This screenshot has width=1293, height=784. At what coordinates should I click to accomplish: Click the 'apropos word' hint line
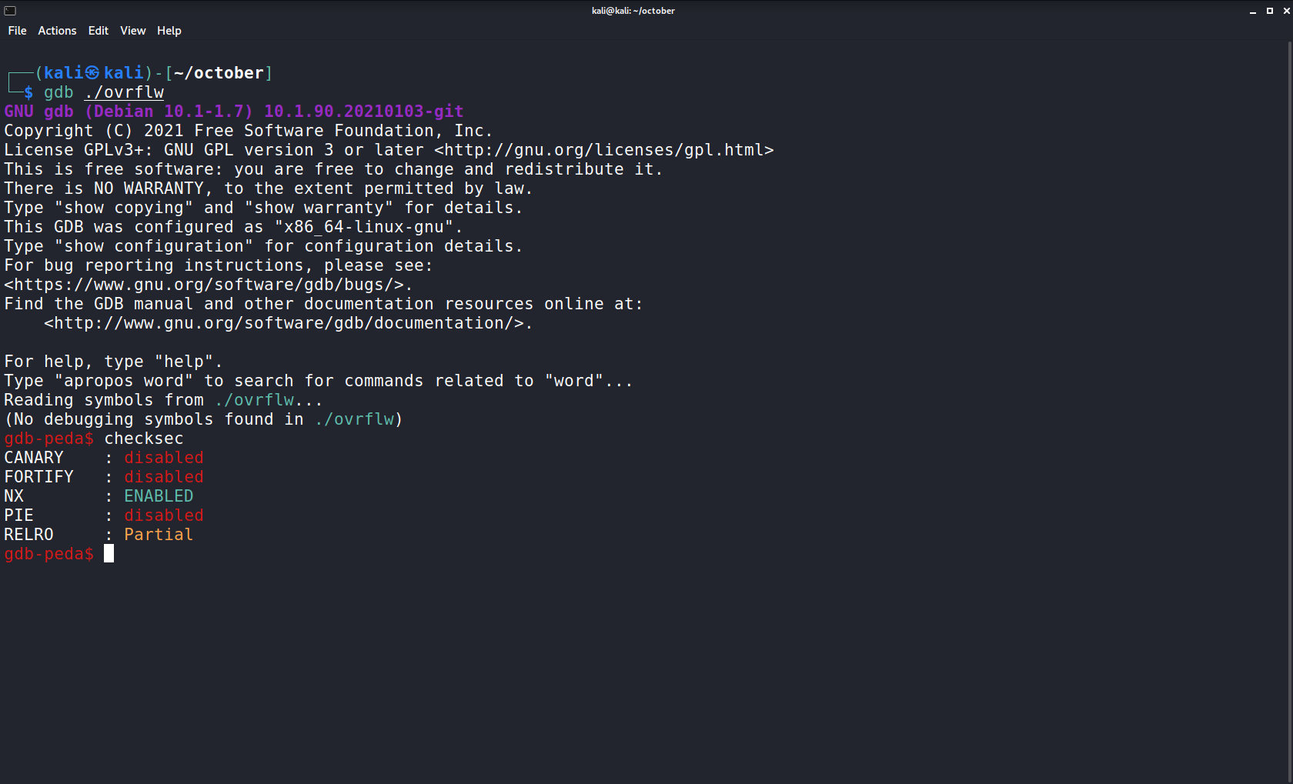[319, 381]
